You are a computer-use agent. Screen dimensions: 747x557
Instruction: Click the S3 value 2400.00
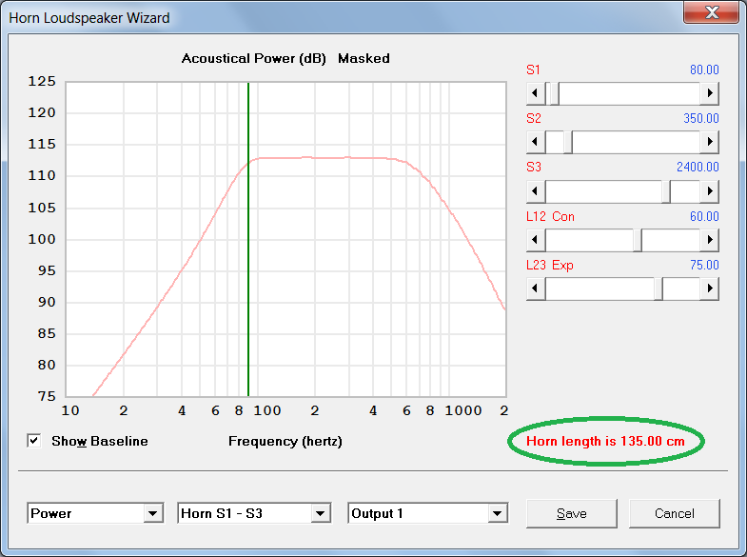click(698, 167)
